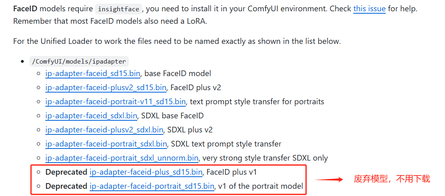
Task: Click the solid bullet before the ComfyUI path
Action: pos(22,62)
